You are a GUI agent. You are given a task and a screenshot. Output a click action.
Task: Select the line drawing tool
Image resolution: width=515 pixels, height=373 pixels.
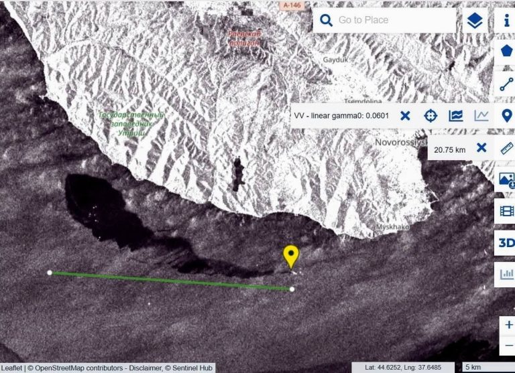tap(506, 84)
